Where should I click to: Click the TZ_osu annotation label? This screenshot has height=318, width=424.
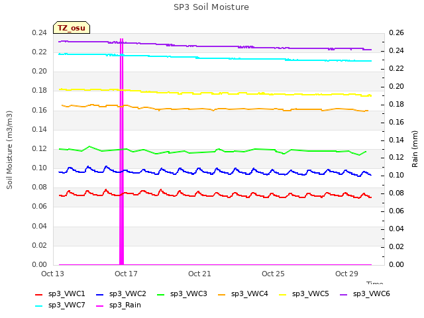tap(72, 28)
